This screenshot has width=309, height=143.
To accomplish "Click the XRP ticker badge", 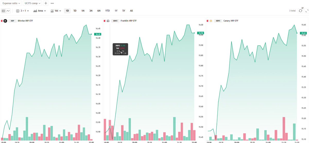I will [12, 21].
